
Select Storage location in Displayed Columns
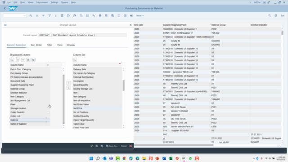tap(28, 108)
